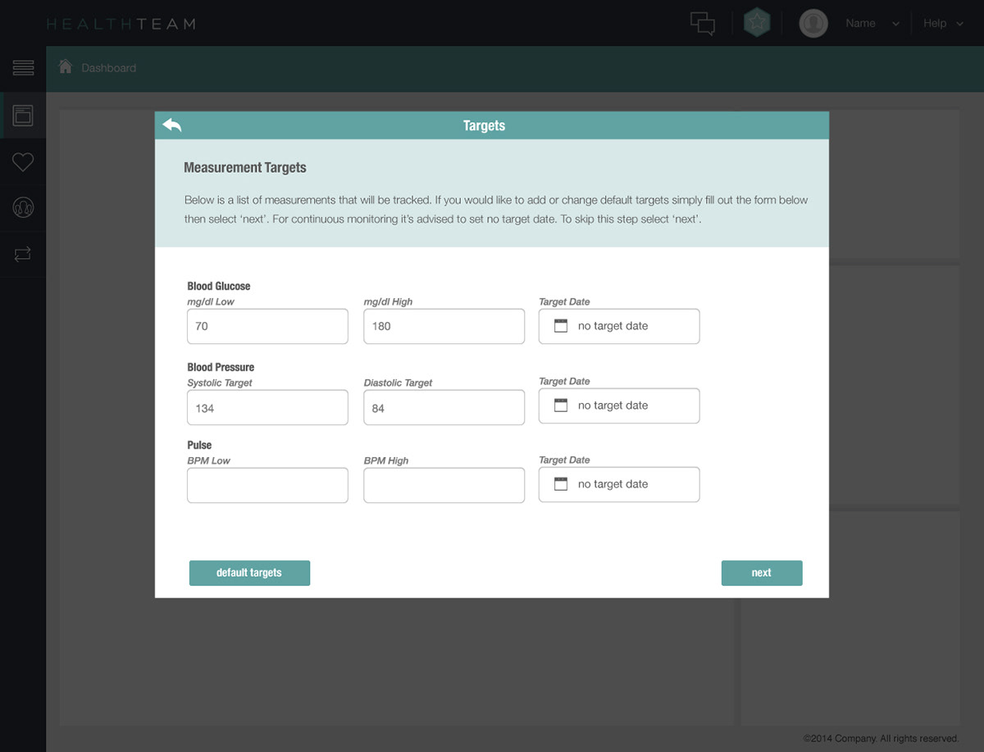The image size is (984, 752).
Task: Click the 'Pulse' section label
Action: pos(199,445)
